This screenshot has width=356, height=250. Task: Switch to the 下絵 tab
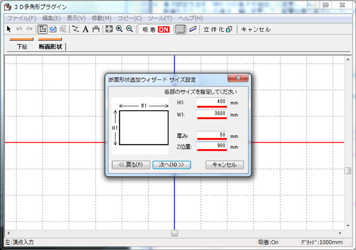coord(22,47)
